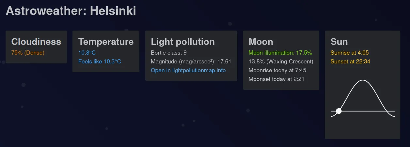
Task: Click the Bortle class: 9 line
Action: tap(169, 53)
